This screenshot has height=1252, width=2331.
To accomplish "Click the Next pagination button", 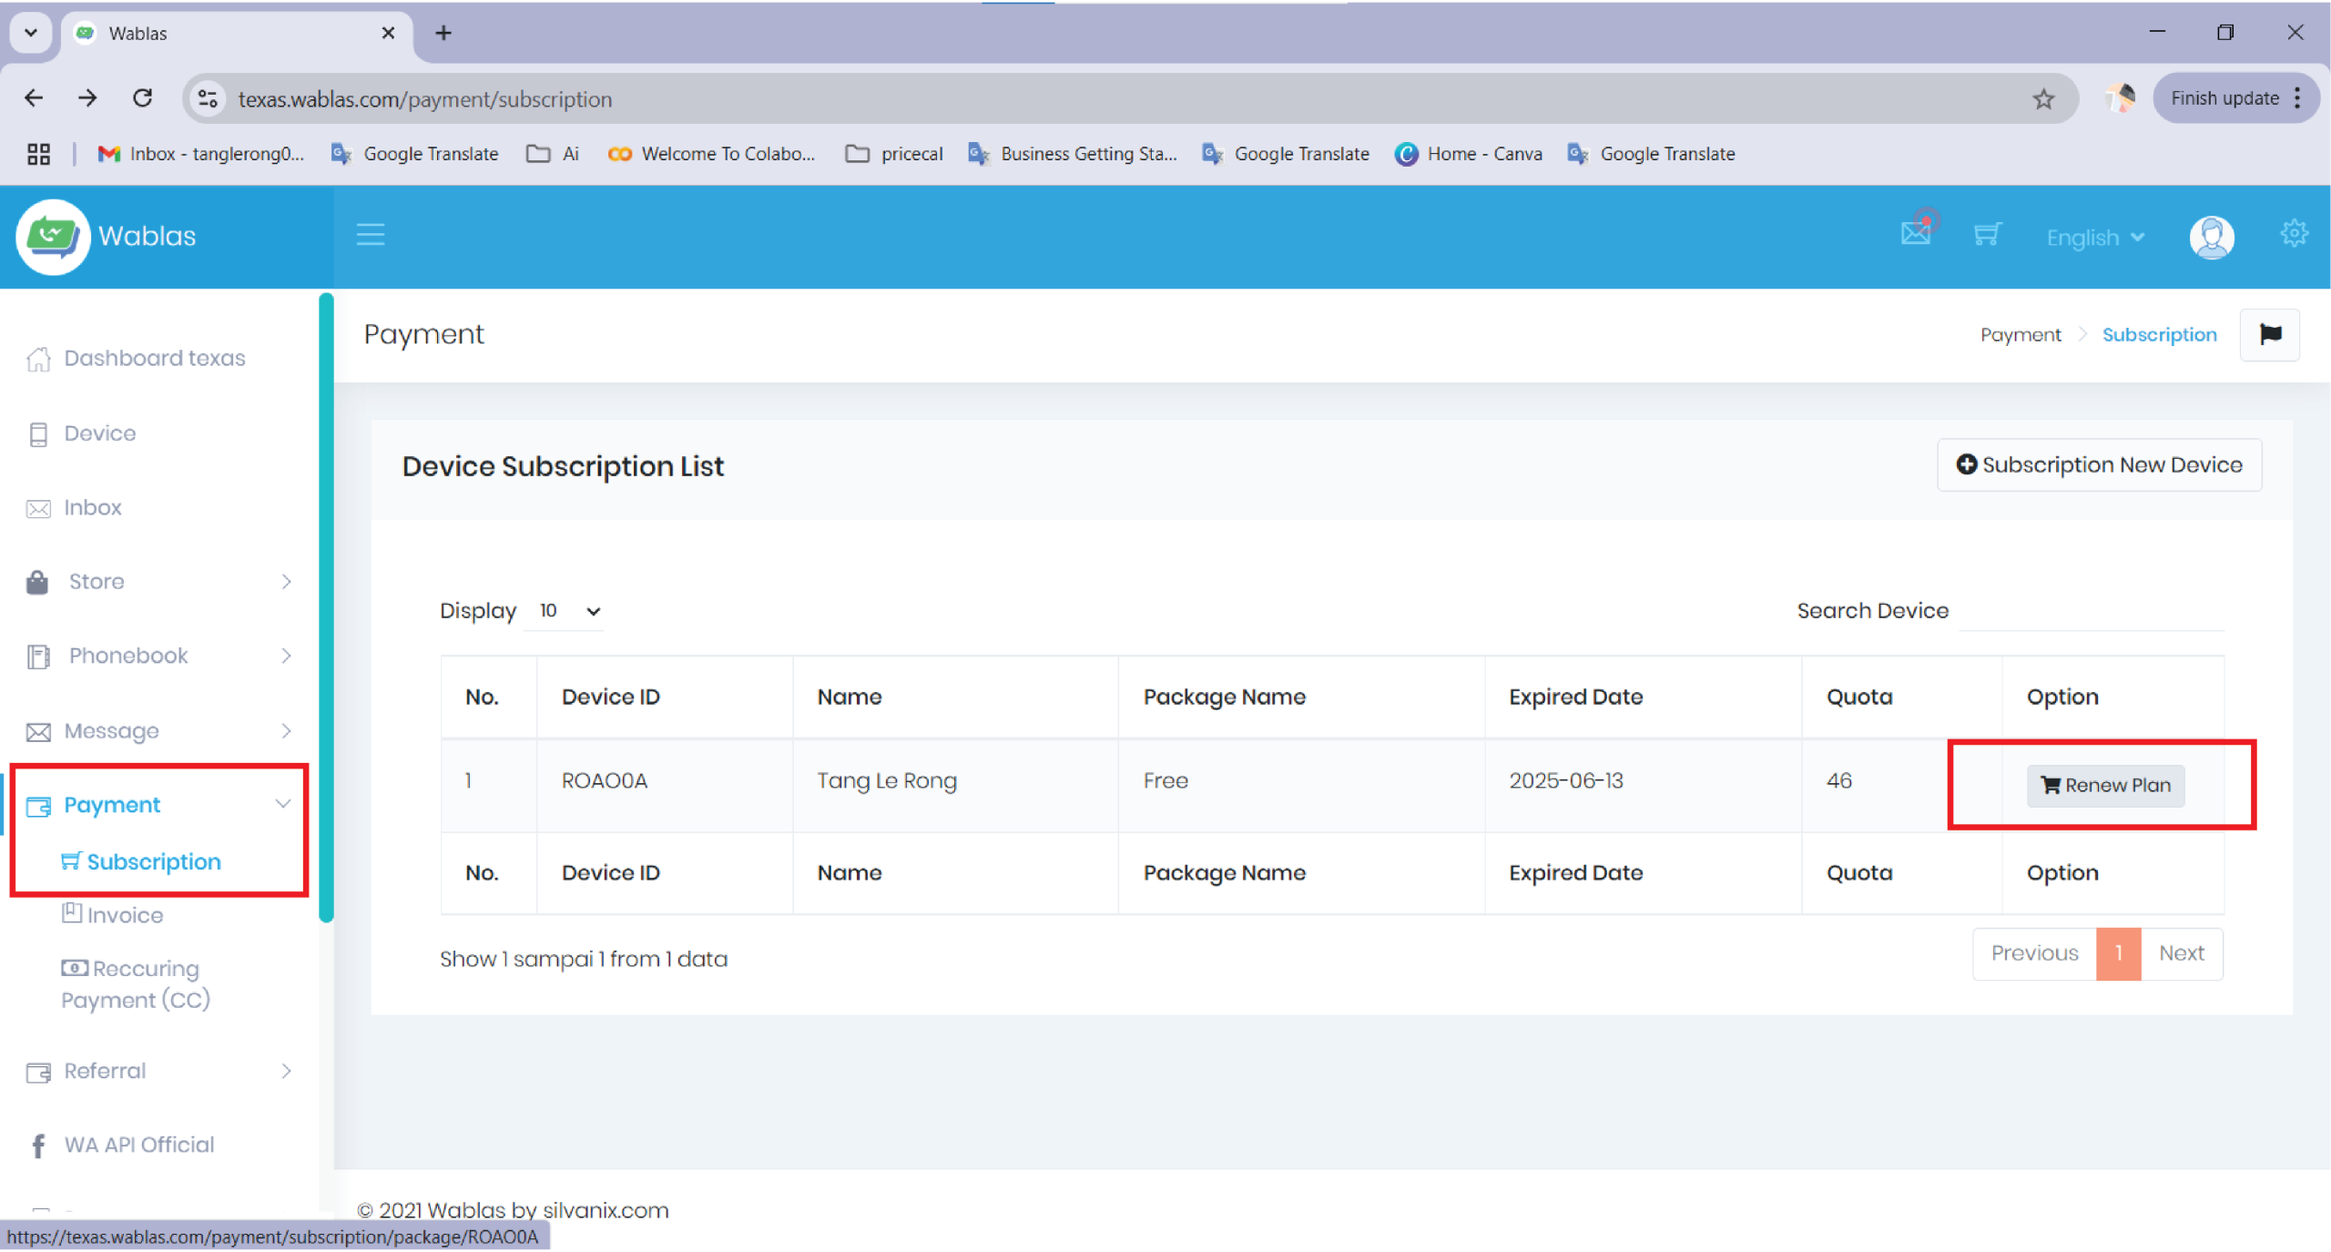I will (2182, 953).
